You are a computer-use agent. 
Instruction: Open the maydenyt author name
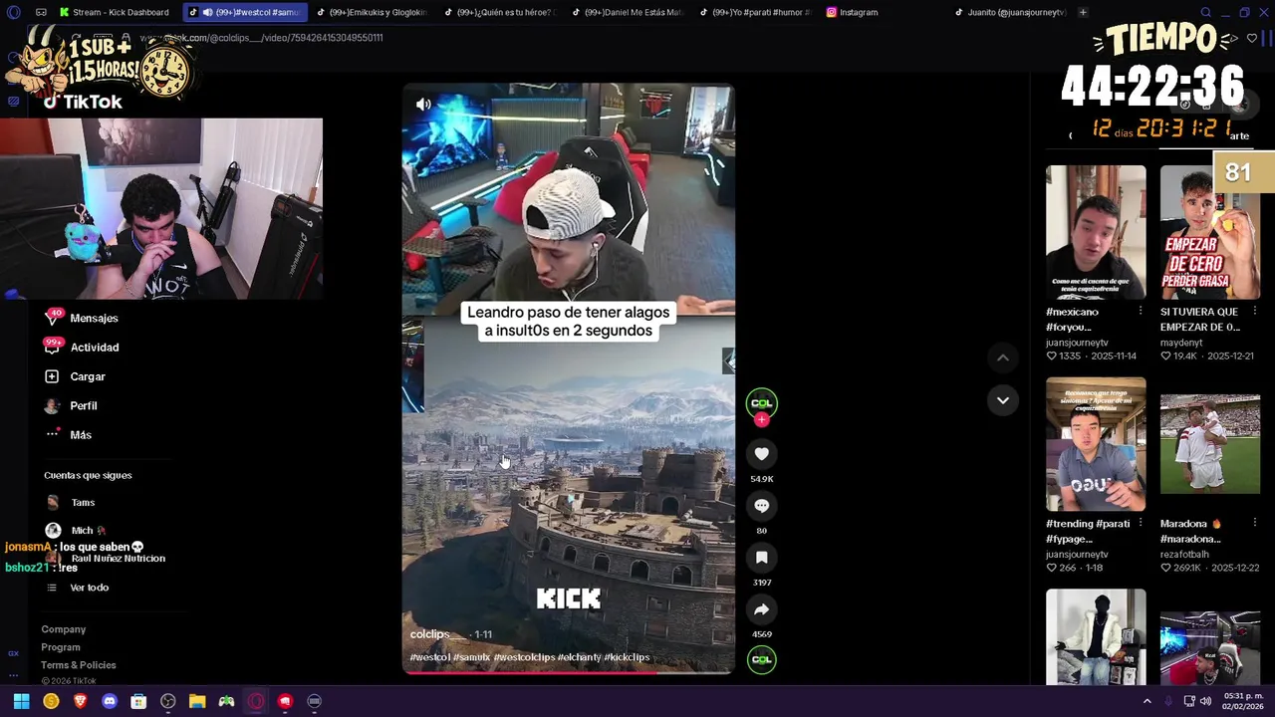(1183, 343)
